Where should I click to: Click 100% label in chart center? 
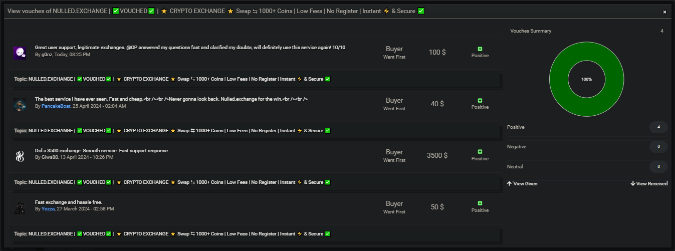[586, 80]
